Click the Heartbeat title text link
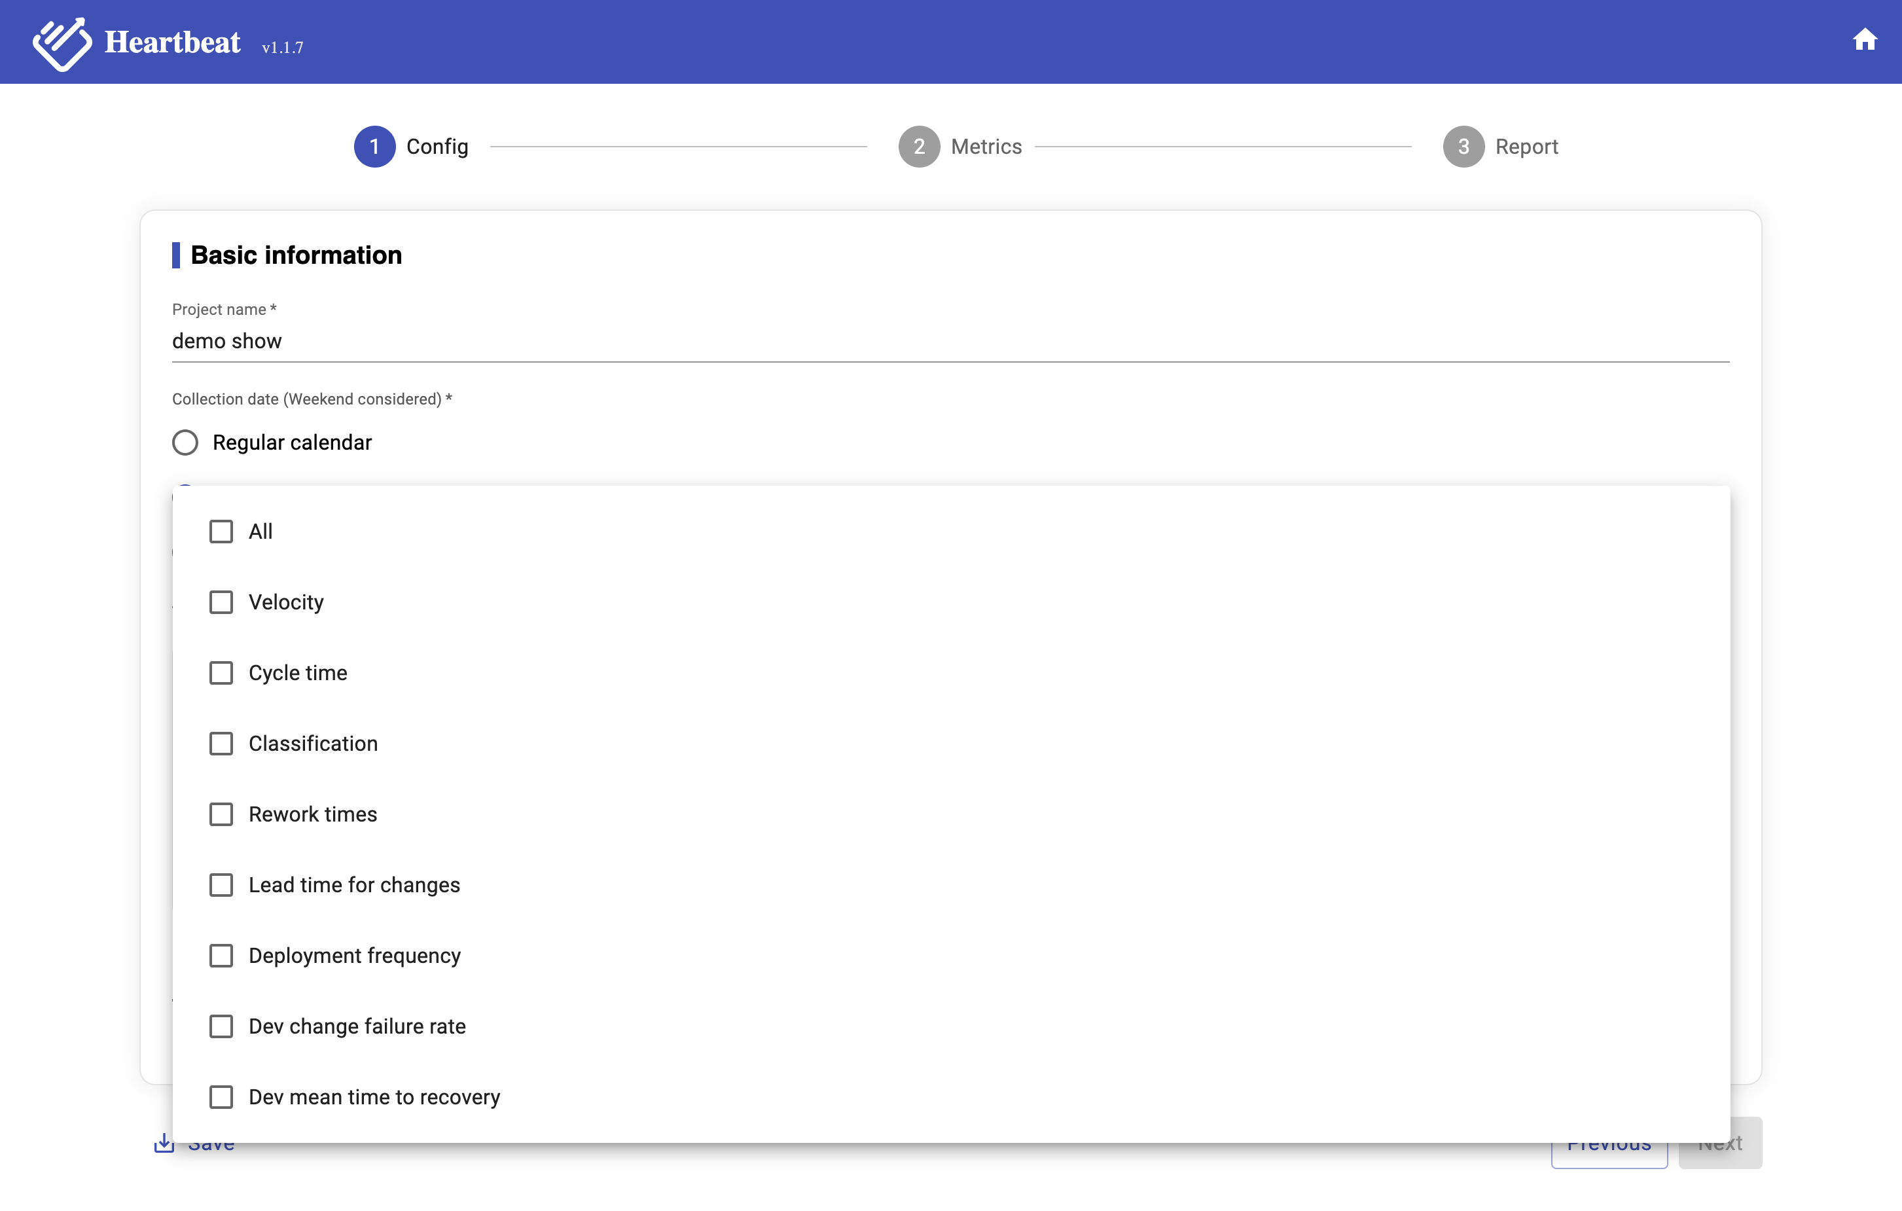Viewport: 1902px width, 1211px height. (x=172, y=43)
